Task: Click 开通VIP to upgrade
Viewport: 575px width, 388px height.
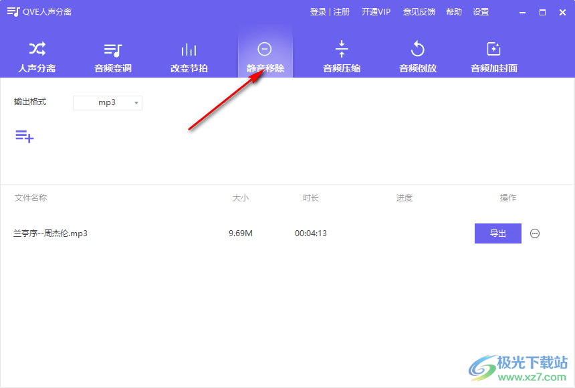Action: tap(376, 11)
